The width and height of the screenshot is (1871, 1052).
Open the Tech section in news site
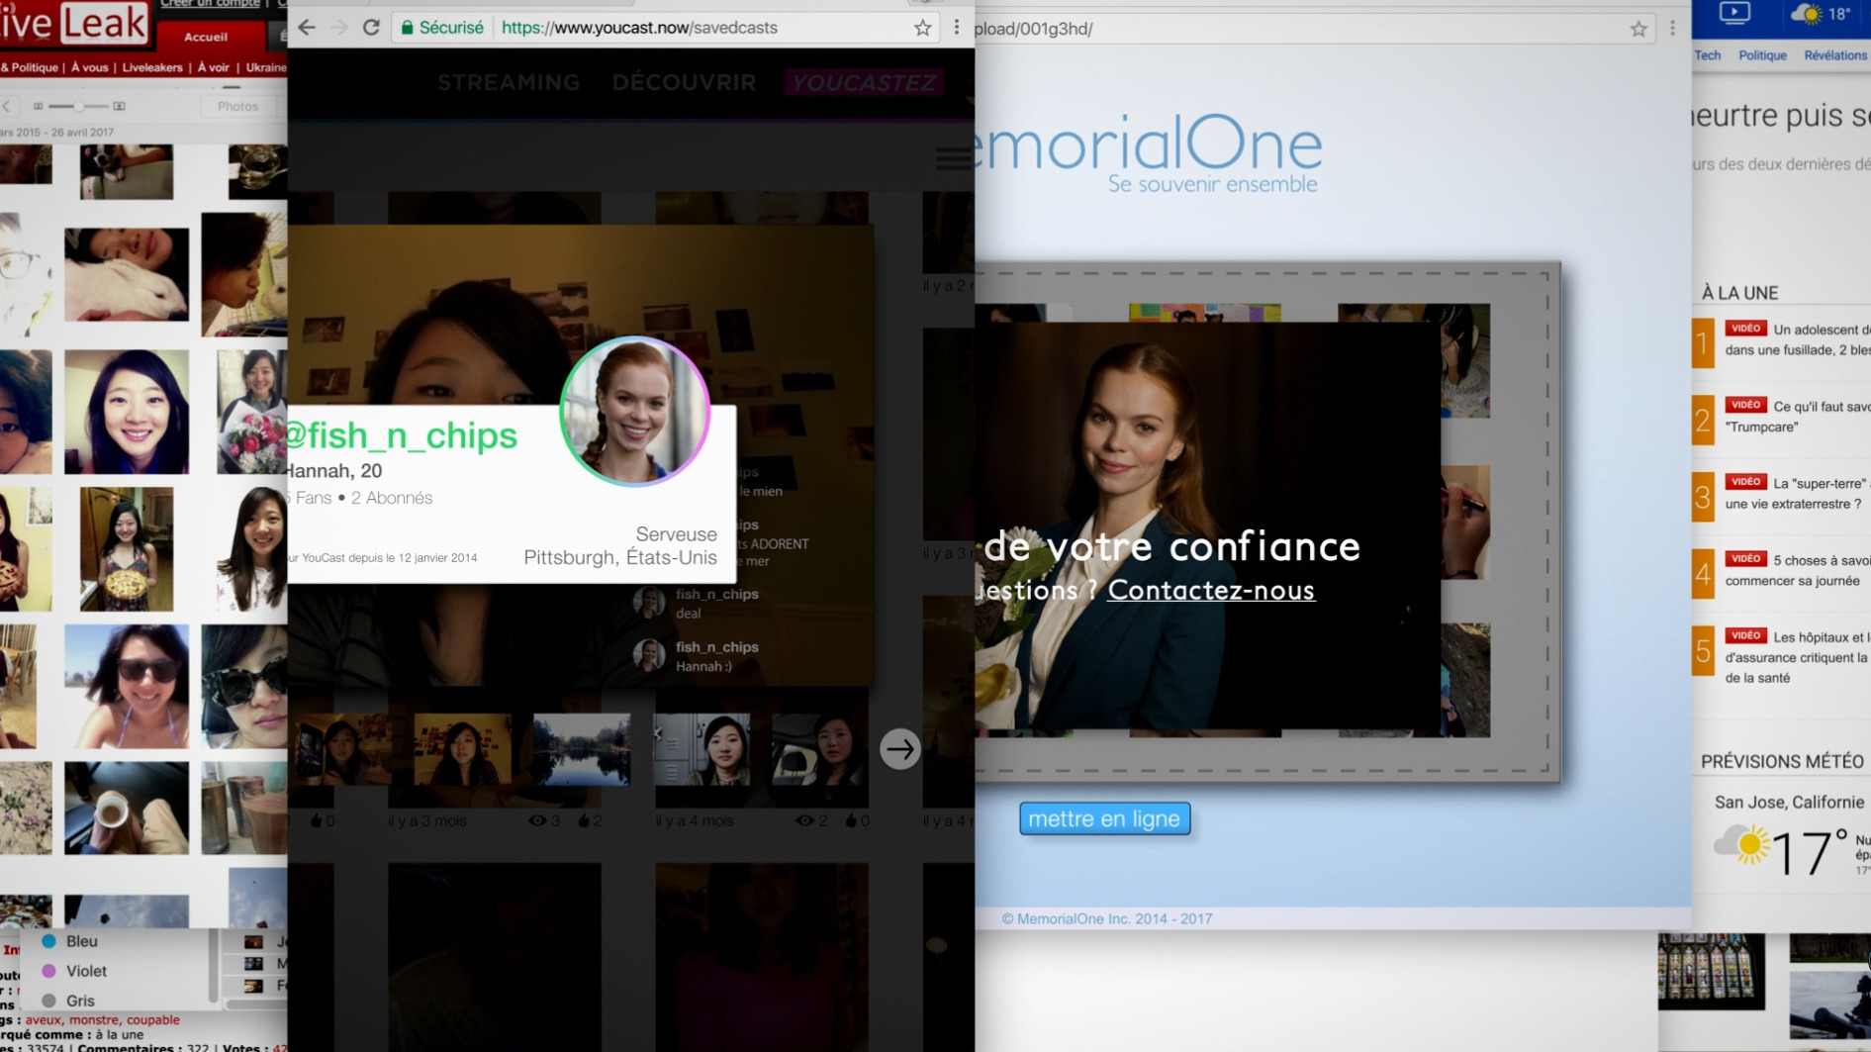(1708, 55)
